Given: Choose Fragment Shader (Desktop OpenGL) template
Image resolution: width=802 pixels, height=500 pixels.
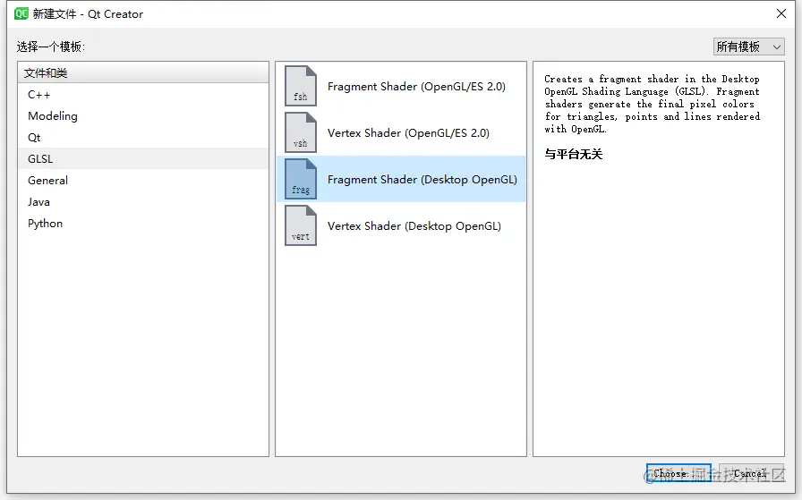Looking at the screenshot, I should 401,179.
